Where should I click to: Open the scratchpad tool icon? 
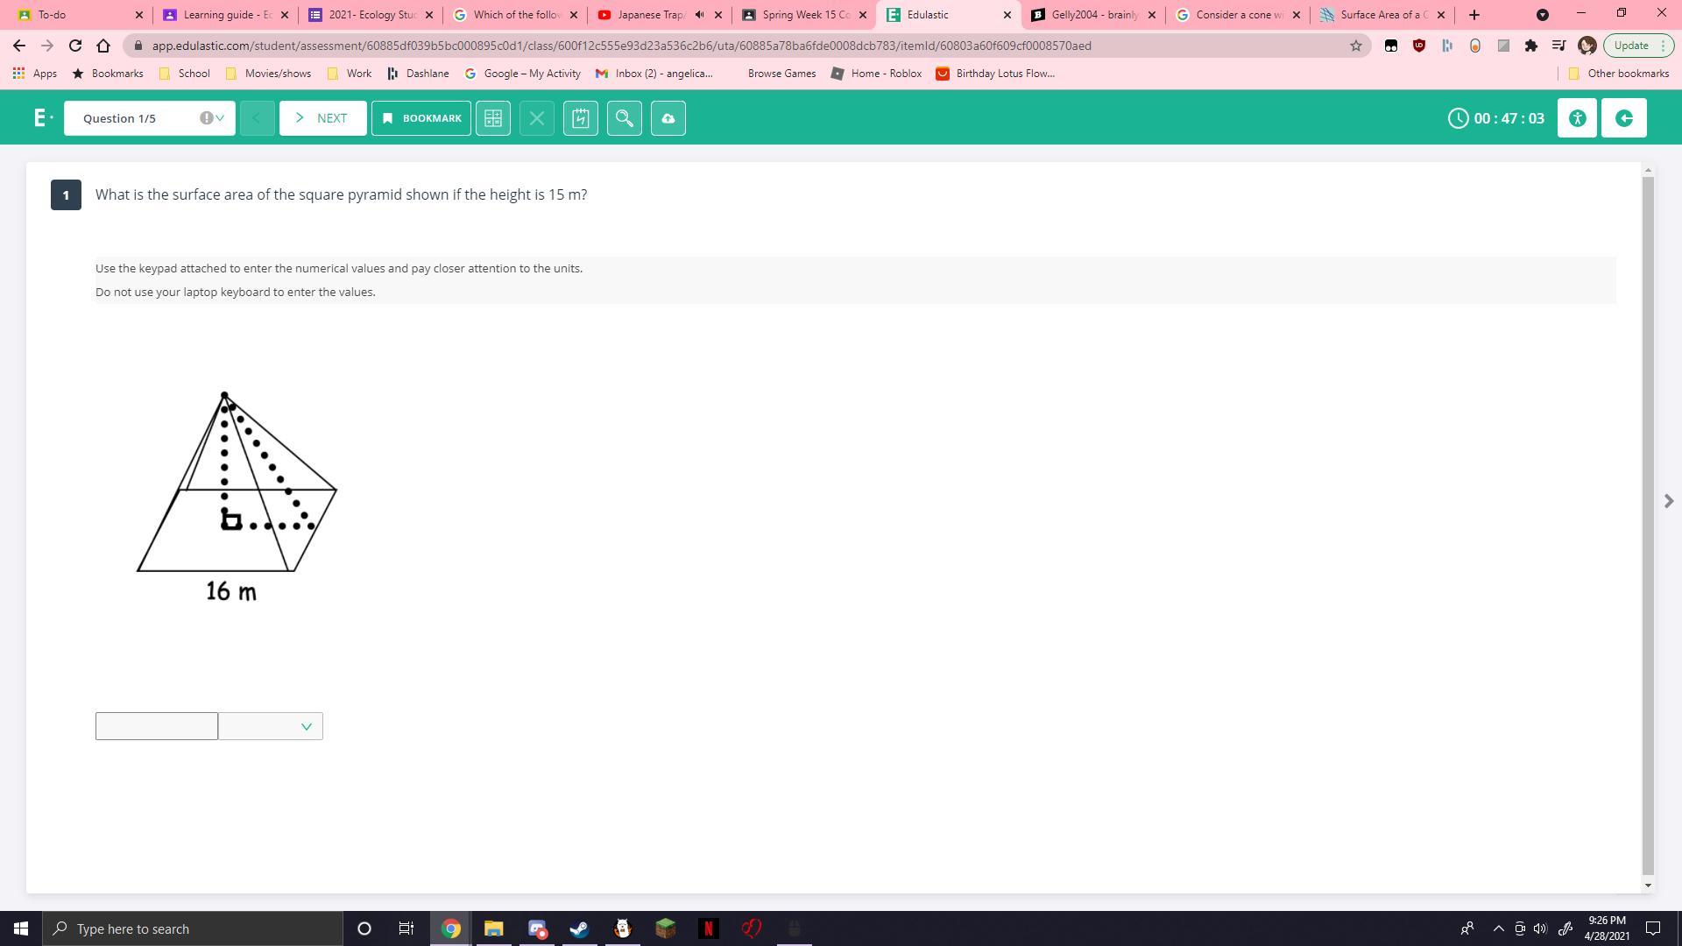pos(581,118)
